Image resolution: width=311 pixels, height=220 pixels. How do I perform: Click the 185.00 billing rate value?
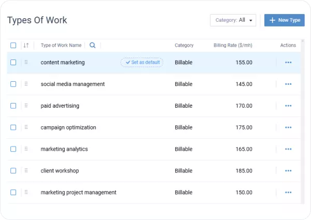click(x=244, y=171)
